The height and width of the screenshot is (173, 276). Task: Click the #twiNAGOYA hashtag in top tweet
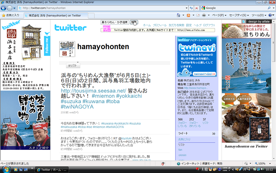point(77,107)
